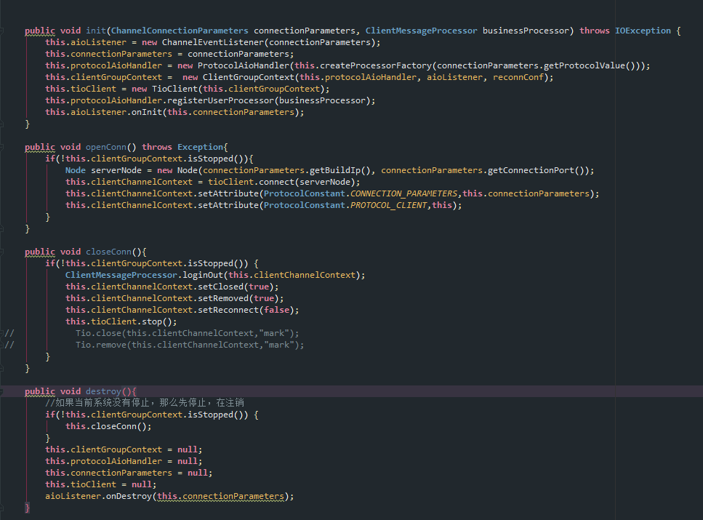Click clientGroupContext = null assignment

pos(124,449)
